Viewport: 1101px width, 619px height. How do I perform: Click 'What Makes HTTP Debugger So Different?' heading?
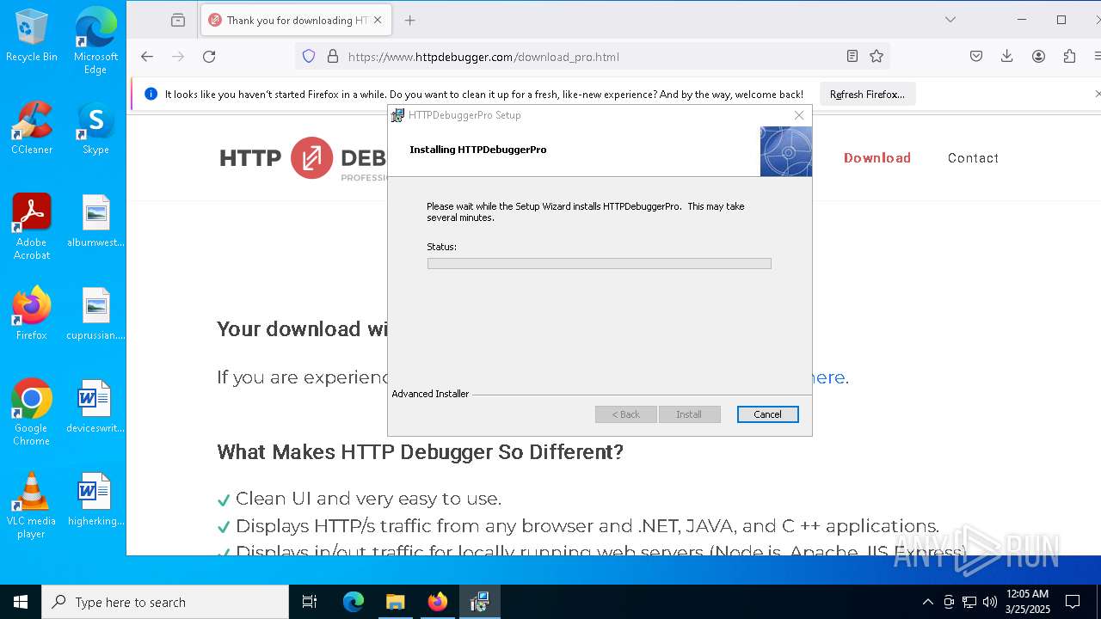point(420,452)
